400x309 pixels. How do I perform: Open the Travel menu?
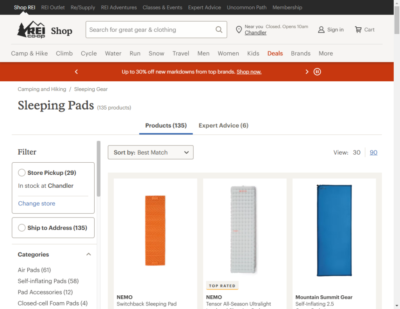coord(180,53)
